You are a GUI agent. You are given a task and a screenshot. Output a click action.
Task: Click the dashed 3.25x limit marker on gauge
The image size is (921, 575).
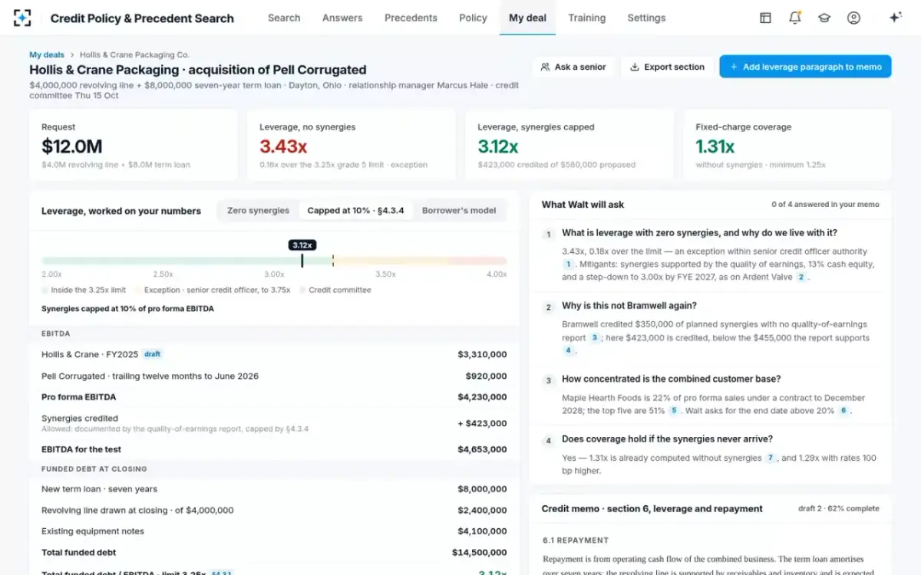[332, 261]
